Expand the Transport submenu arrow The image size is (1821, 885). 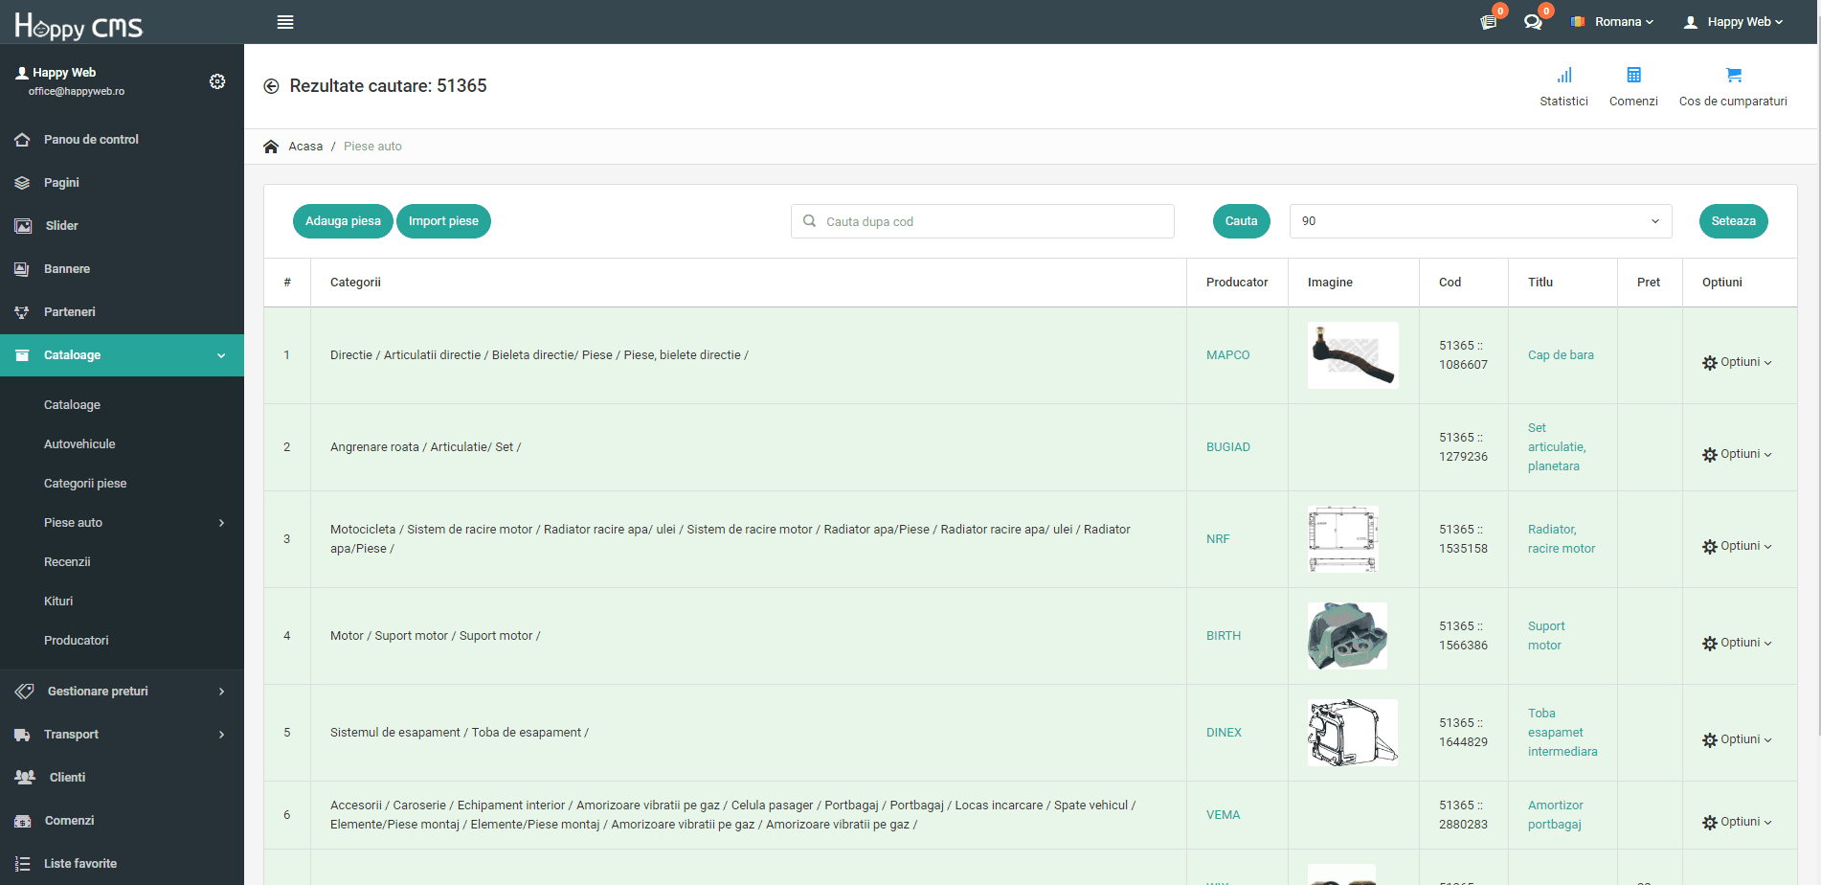[x=221, y=735]
